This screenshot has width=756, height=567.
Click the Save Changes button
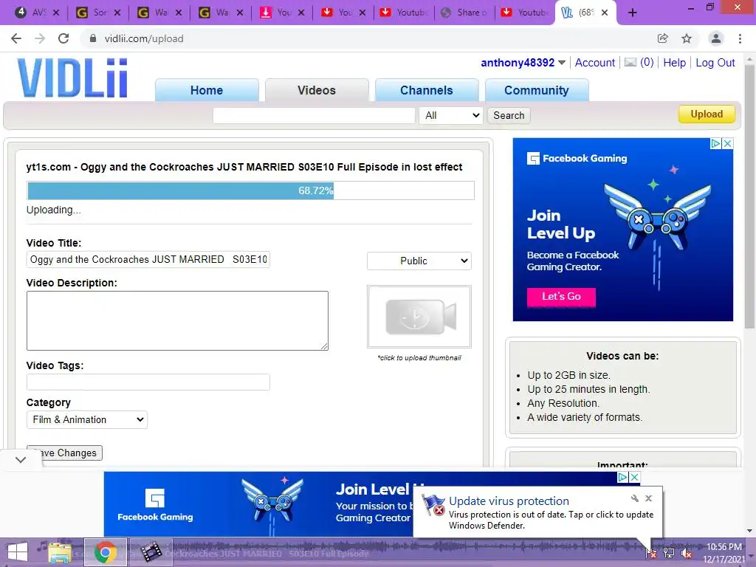click(x=65, y=453)
